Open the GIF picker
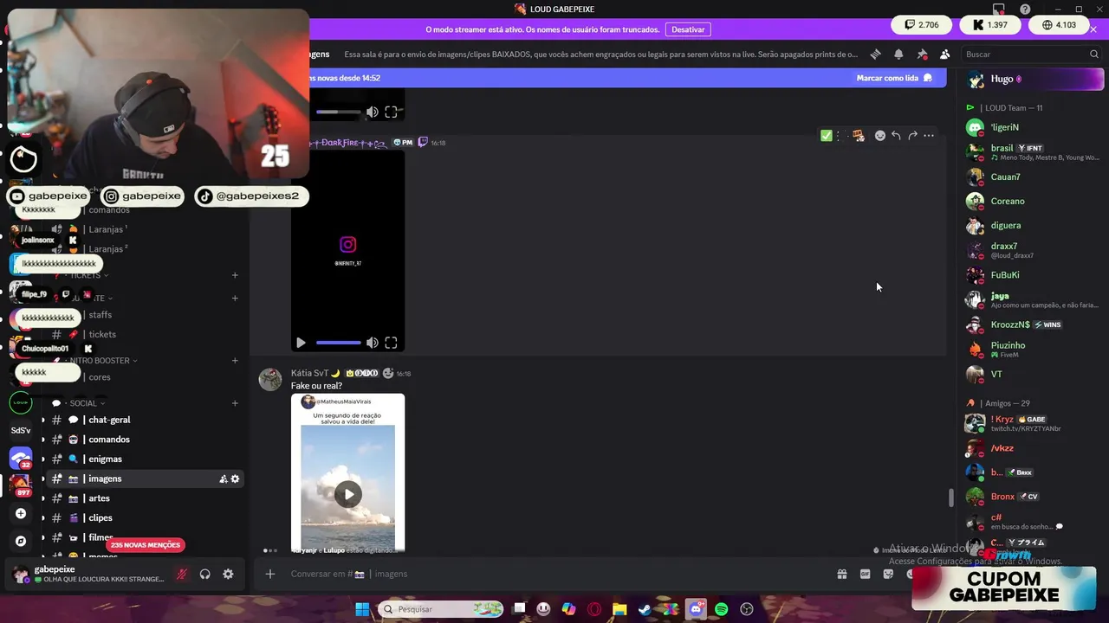Screen dimensions: 1109x623 pyautogui.click(x=865, y=574)
